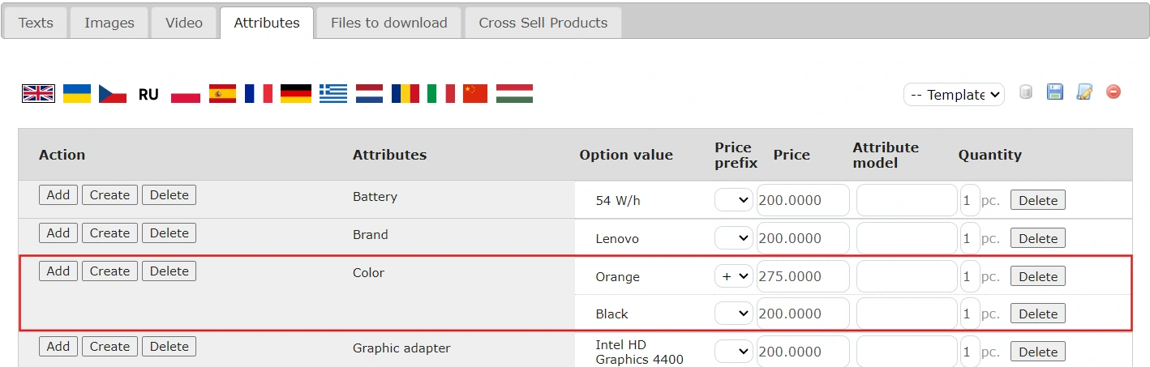Image resolution: width=1150 pixels, height=367 pixels.
Task: Expand price prefix dropdown for 54 W/h
Action: [x=733, y=200]
